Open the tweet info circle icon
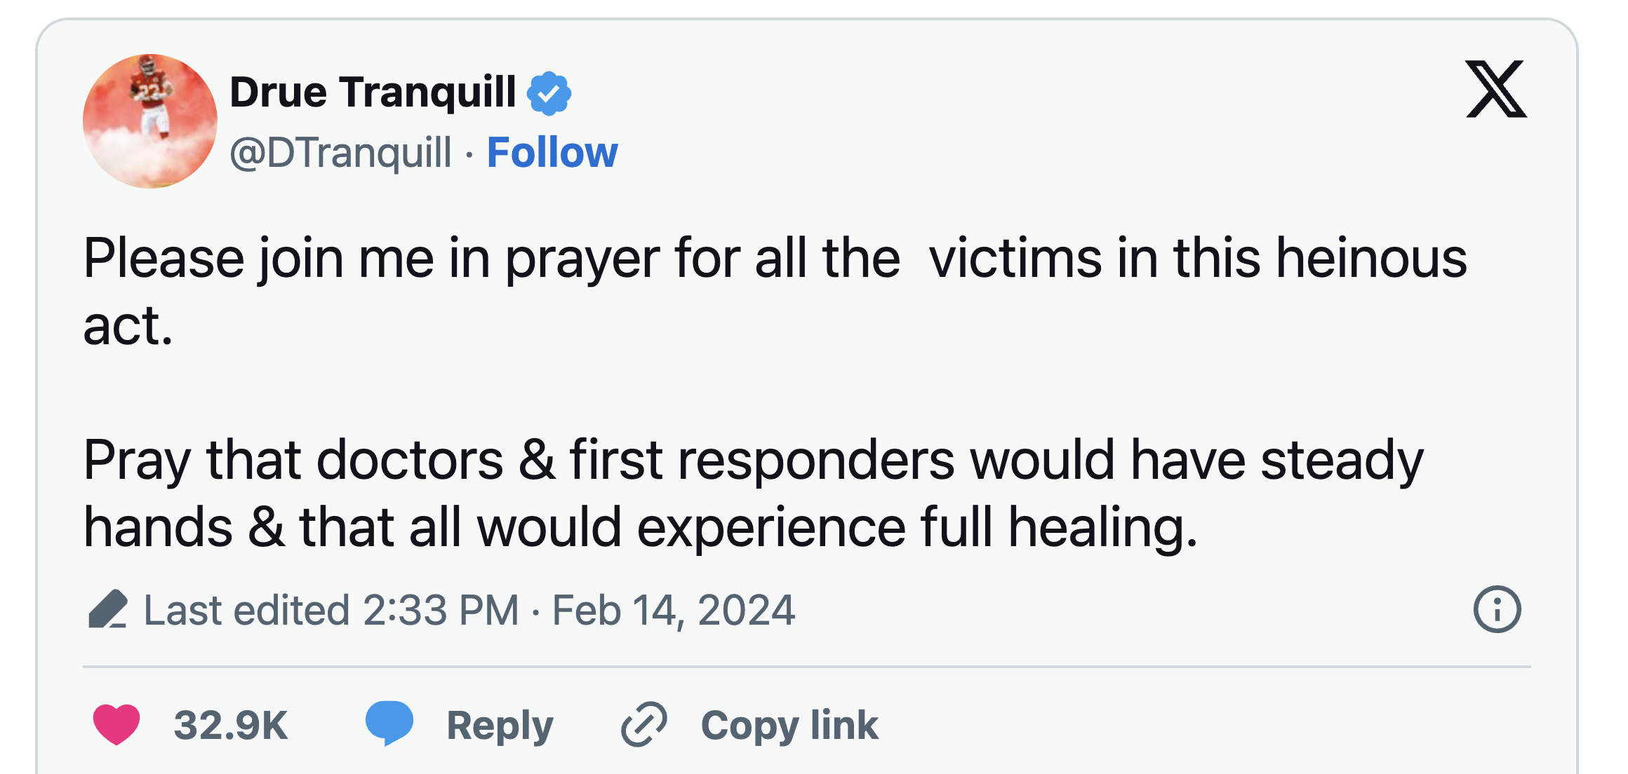 tap(1497, 609)
